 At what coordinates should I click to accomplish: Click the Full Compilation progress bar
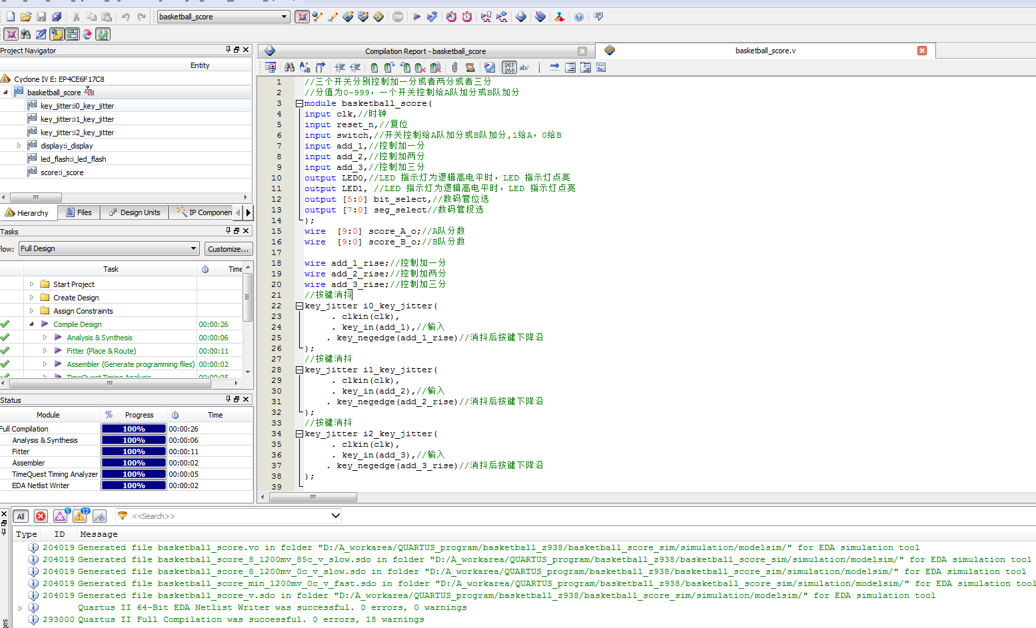coord(133,429)
